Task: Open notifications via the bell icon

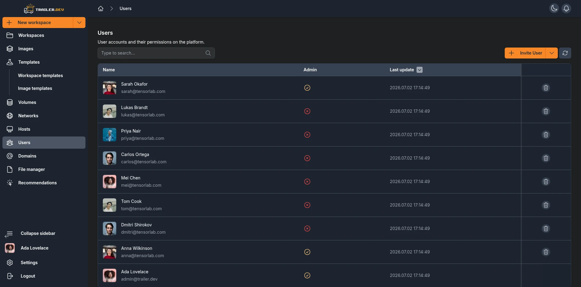Action: [x=566, y=9]
